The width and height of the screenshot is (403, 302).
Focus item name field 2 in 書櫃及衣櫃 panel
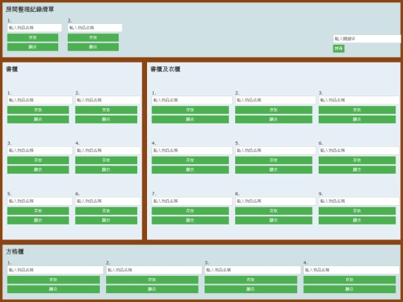275,100
